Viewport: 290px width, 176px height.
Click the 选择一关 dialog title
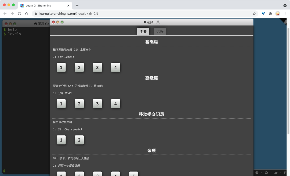coord(153,22)
